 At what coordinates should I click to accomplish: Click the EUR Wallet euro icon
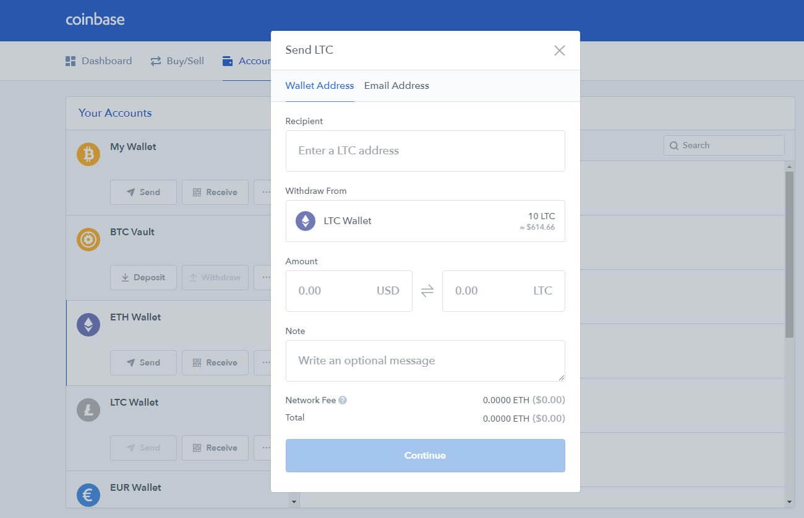click(88, 495)
